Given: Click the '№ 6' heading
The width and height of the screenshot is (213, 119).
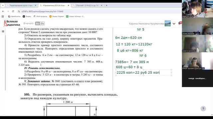Looking at the screenshot, I should pos(143,56).
